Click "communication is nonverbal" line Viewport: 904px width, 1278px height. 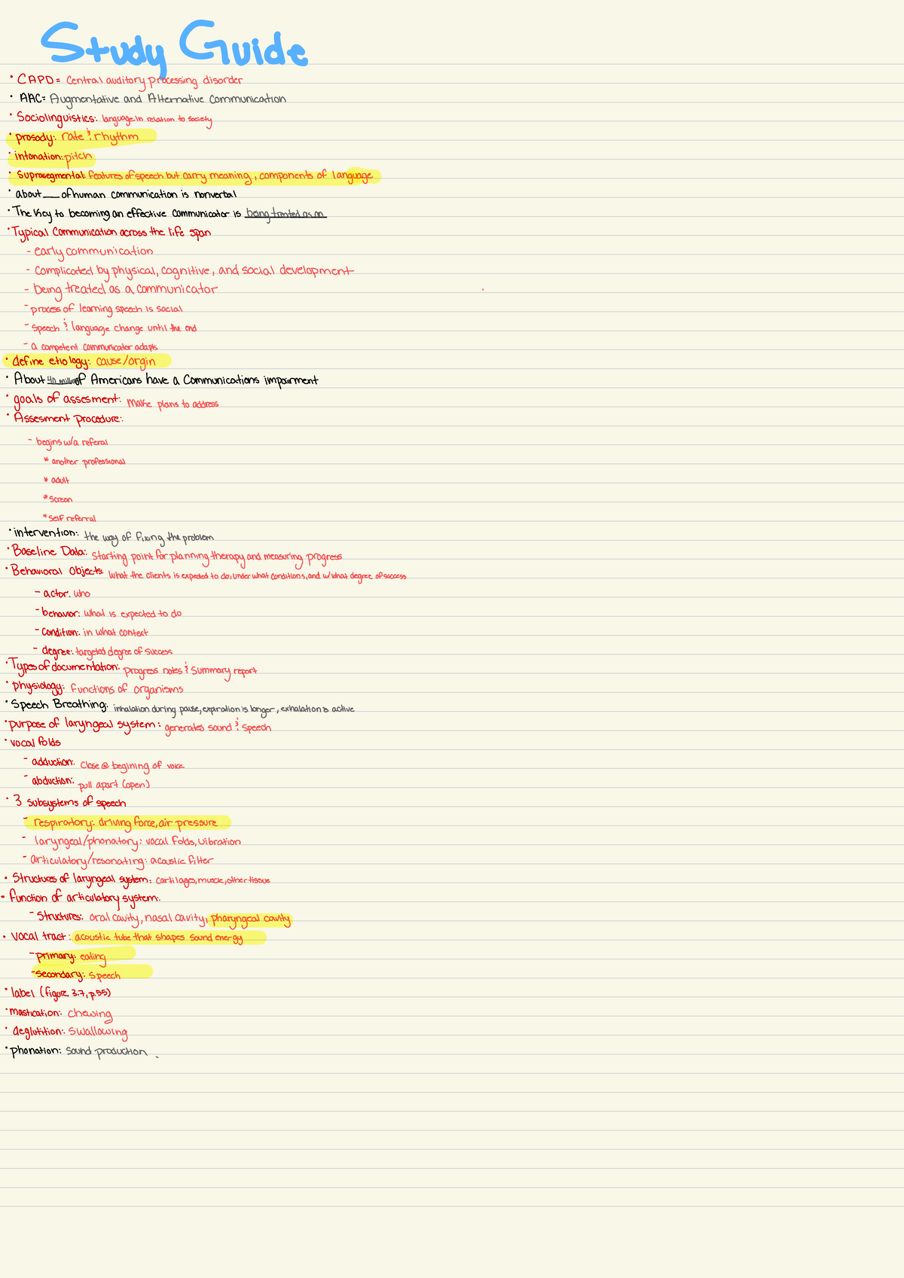pos(126,194)
